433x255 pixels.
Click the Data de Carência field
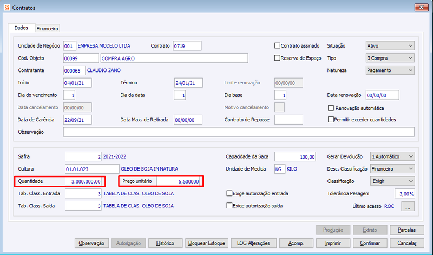(x=77, y=120)
